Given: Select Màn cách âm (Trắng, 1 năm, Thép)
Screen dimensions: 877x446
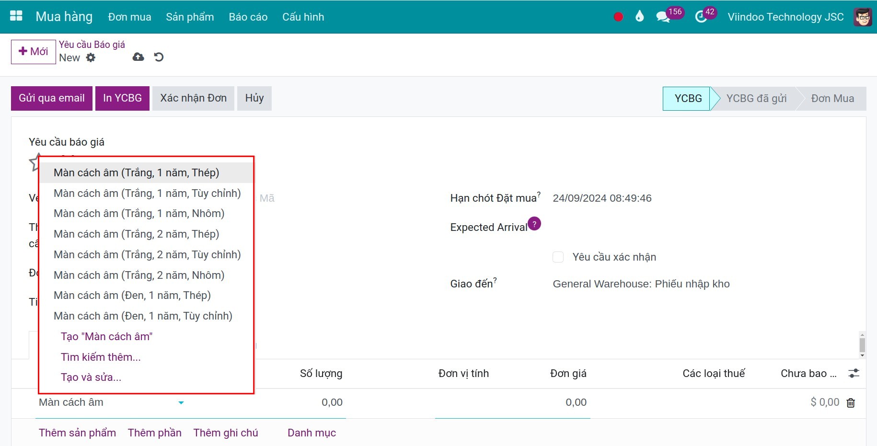Looking at the screenshot, I should point(146,172).
